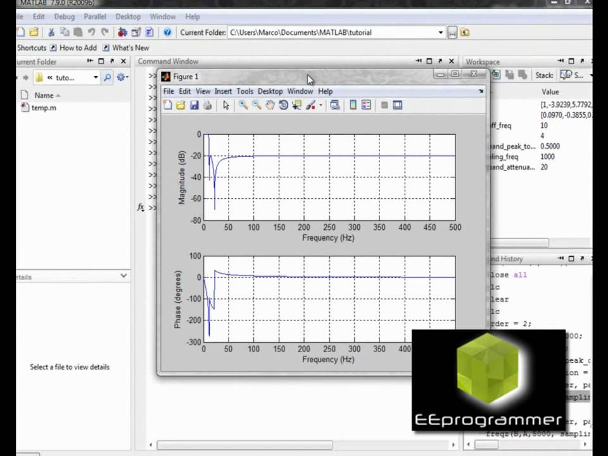Image resolution: width=608 pixels, height=456 pixels.
Task: Open the 'tuto...' folder dropdown in Current Folder panel
Action: [96, 77]
